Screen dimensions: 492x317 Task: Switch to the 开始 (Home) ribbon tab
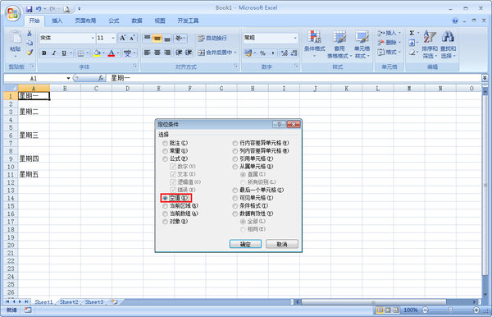click(34, 21)
